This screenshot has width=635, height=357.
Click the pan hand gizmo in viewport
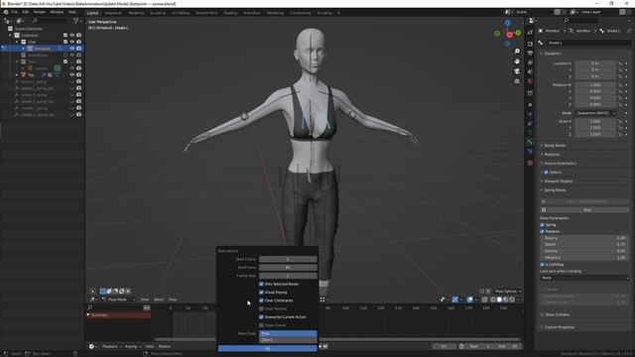coord(517,61)
